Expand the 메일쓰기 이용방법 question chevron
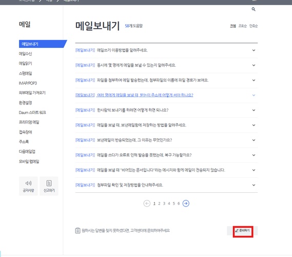The height and width of the screenshot is (257, 292). (254, 50)
